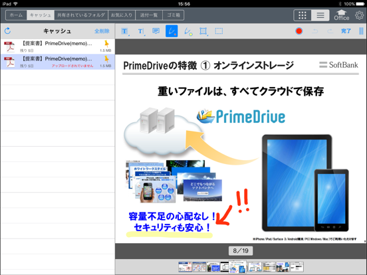Viewport: 367px width, 275px height.
Task: Tap the 8/19 page indicator
Action: click(x=241, y=250)
